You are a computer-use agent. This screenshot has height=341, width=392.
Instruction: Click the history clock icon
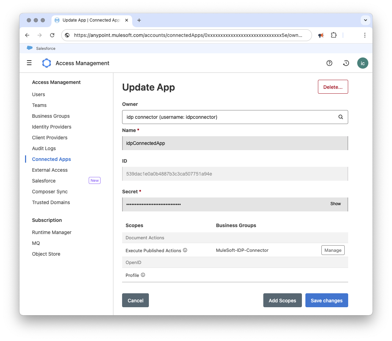tap(345, 63)
